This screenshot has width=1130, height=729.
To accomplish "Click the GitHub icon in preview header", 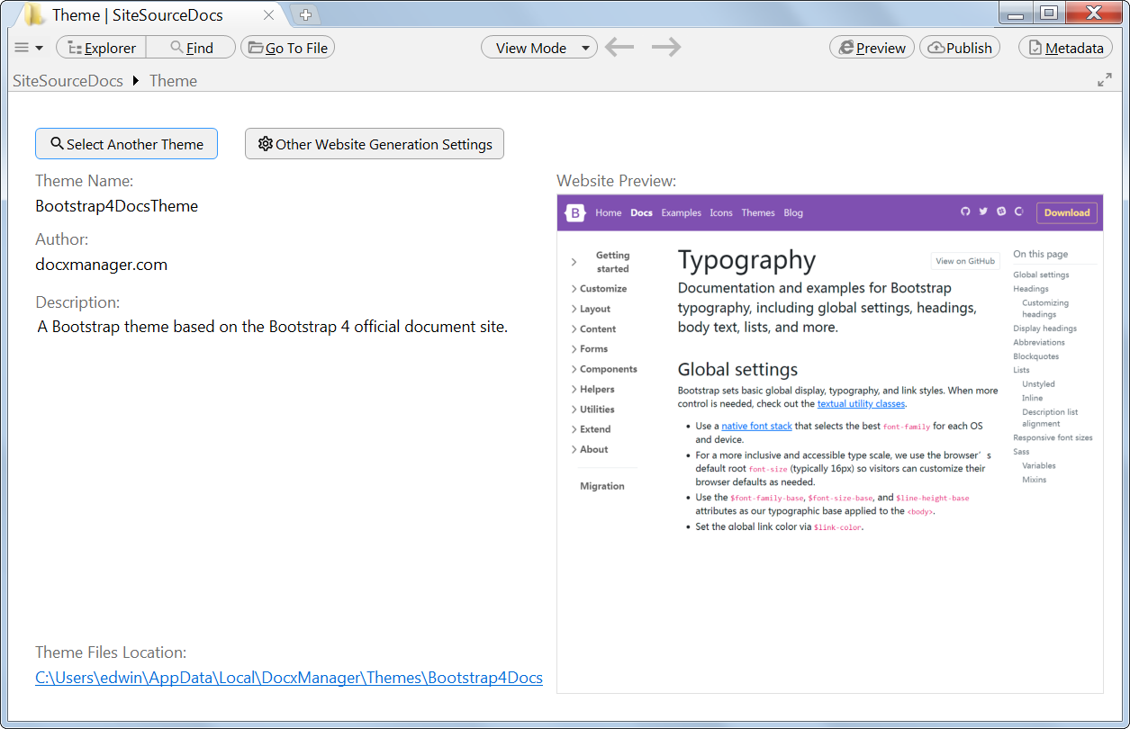I will (x=965, y=211).
